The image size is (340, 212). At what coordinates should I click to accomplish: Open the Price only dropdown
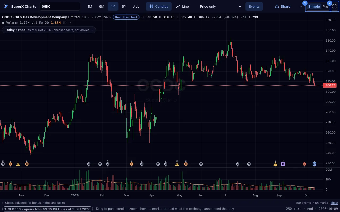[x=220, y=6]
